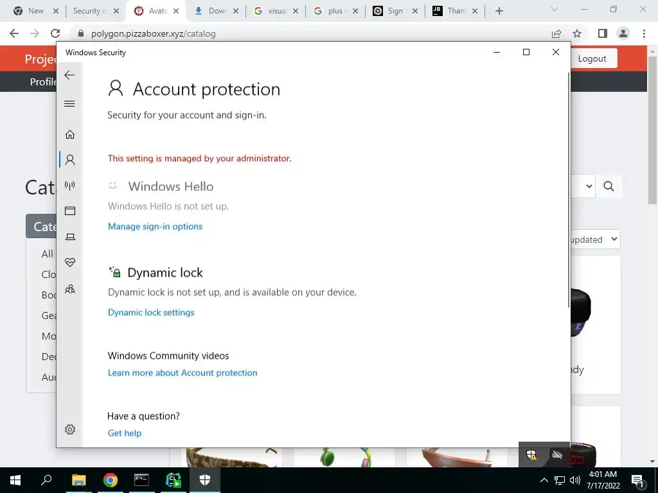Screen dimensions: 658x493
Task: Open Chrome tab search chevron
Action: coord(555,9)
